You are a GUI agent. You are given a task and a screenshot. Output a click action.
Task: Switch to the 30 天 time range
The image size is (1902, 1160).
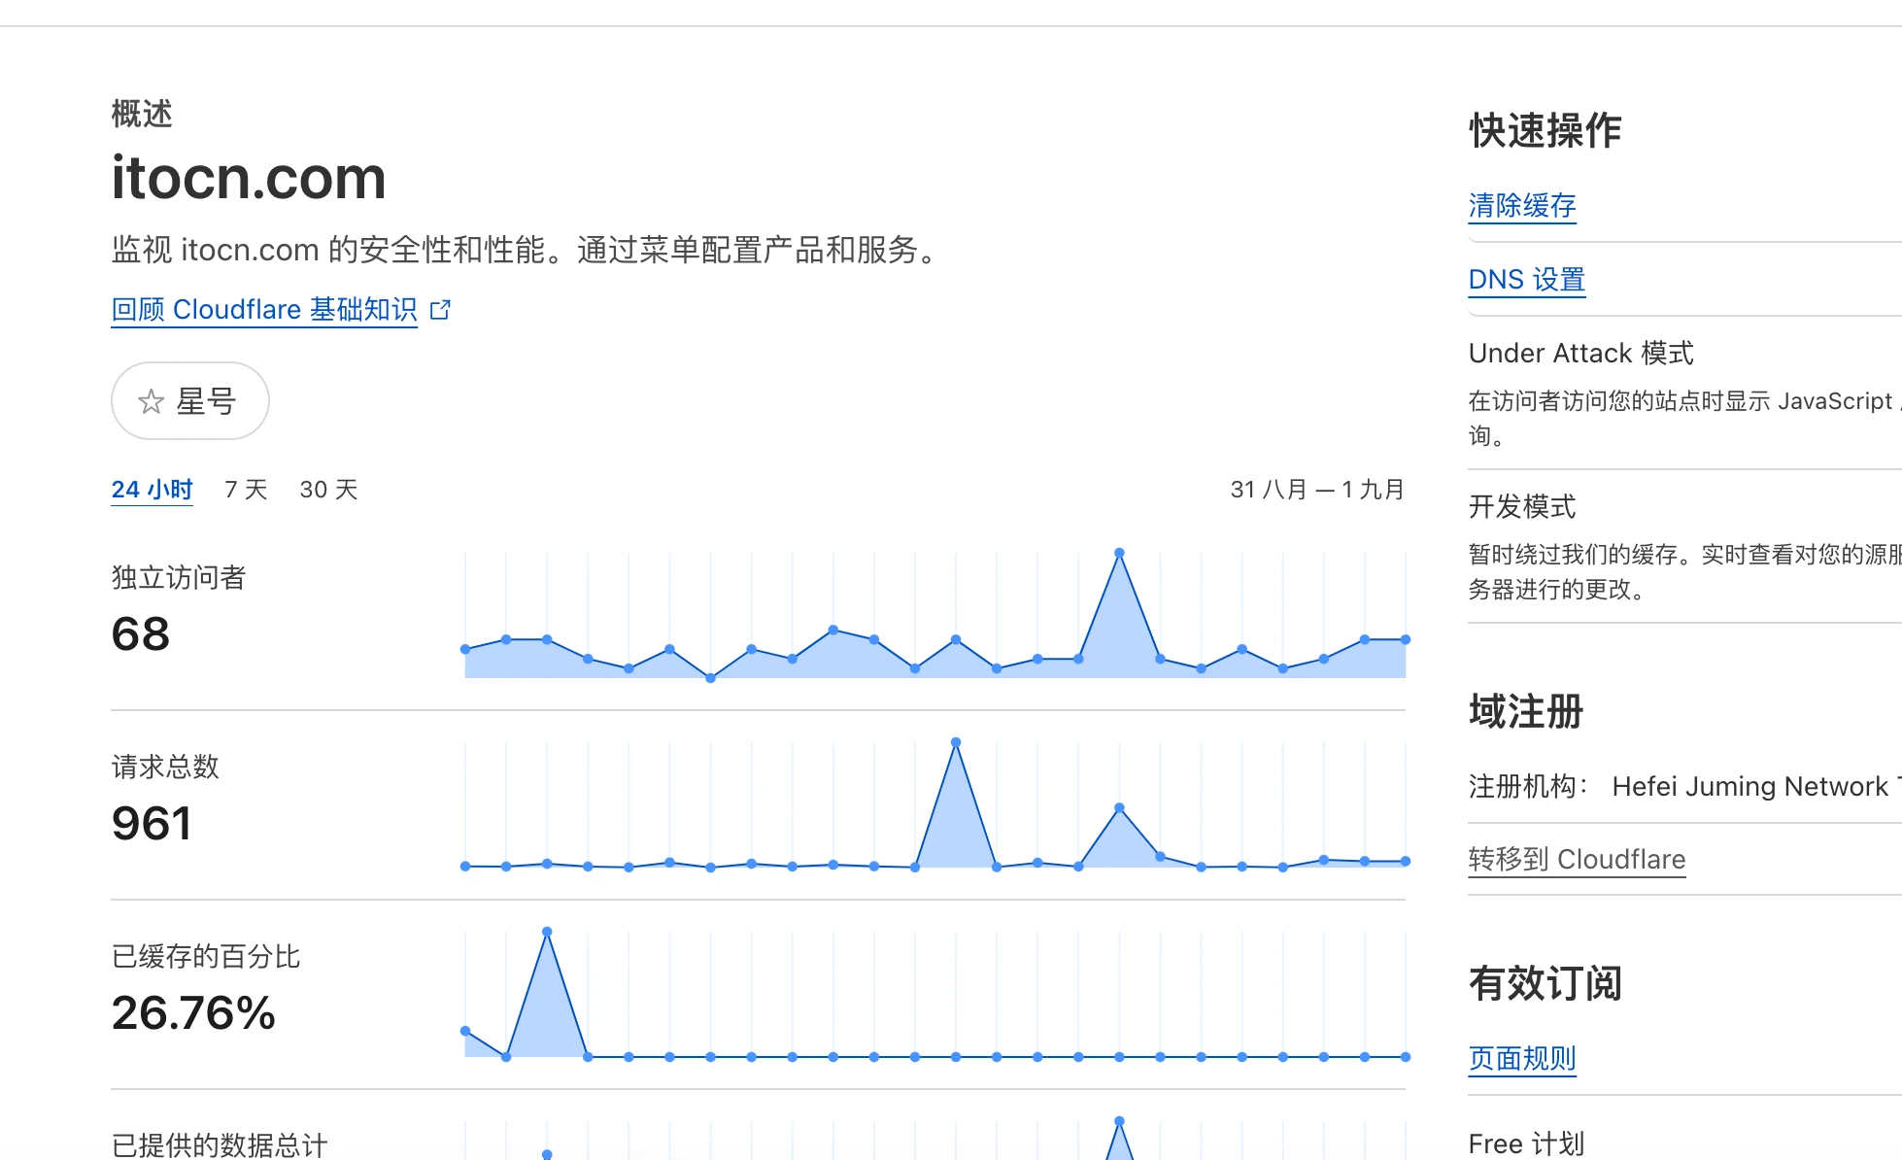click(x=329, y=490)
